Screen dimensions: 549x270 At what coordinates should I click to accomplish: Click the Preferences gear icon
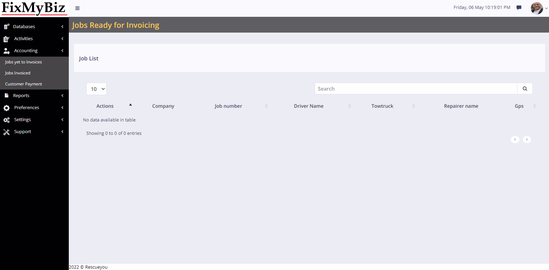(x=7, y=108)
